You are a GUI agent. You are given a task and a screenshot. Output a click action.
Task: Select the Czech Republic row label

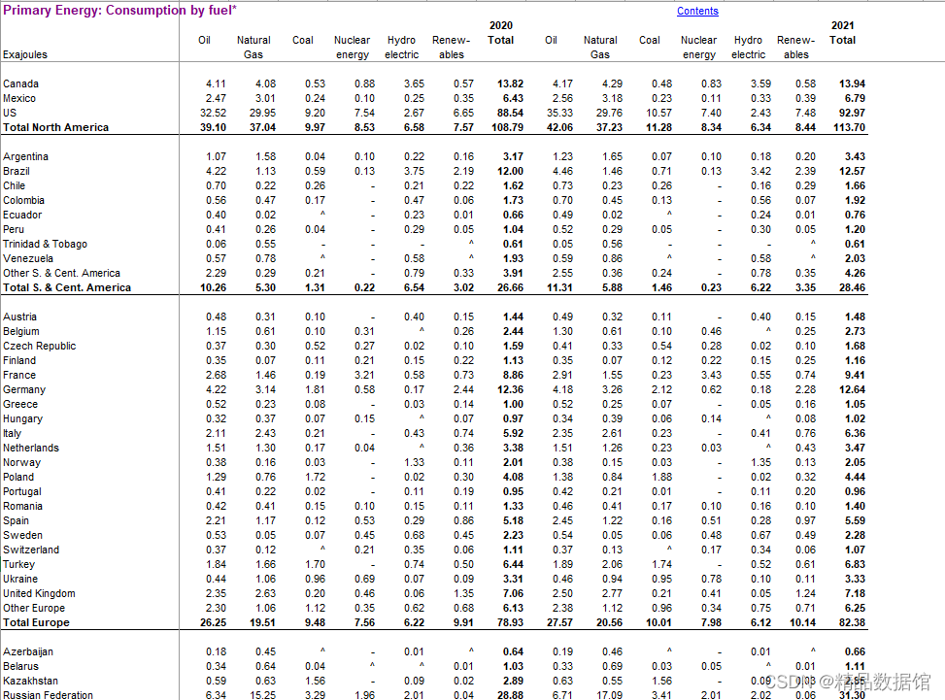[40, 346]
